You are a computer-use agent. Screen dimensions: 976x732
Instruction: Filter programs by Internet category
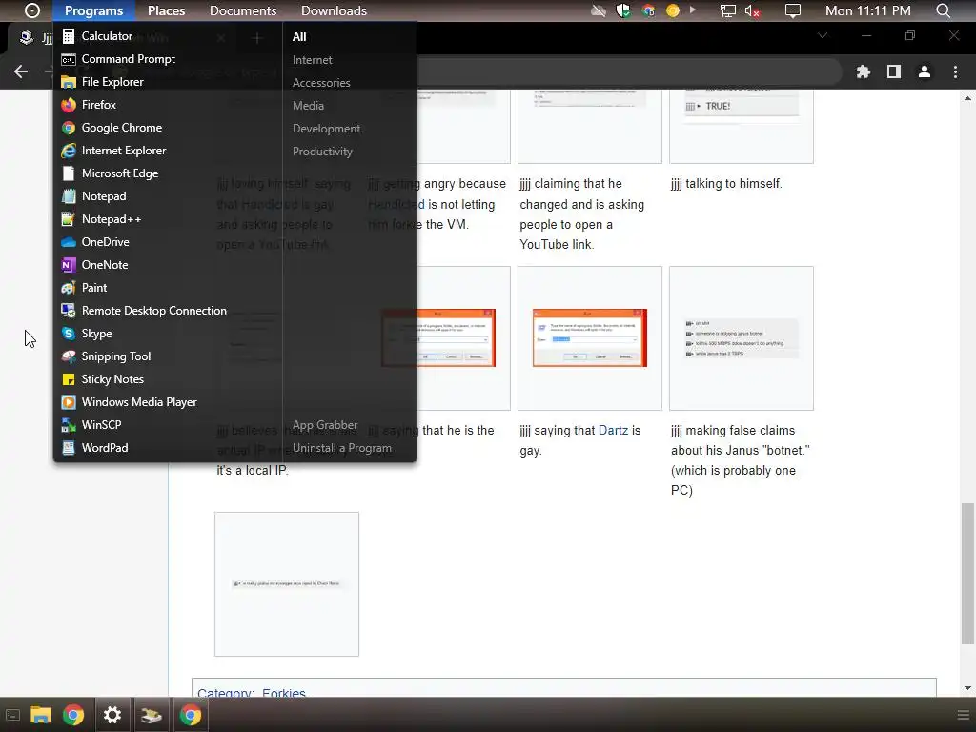313,60
